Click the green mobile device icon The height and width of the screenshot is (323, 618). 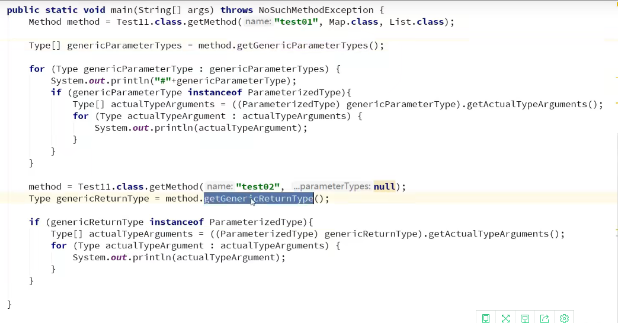486,318
